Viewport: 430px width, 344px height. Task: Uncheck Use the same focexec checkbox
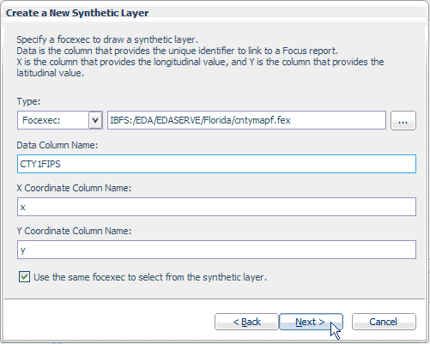24,277
